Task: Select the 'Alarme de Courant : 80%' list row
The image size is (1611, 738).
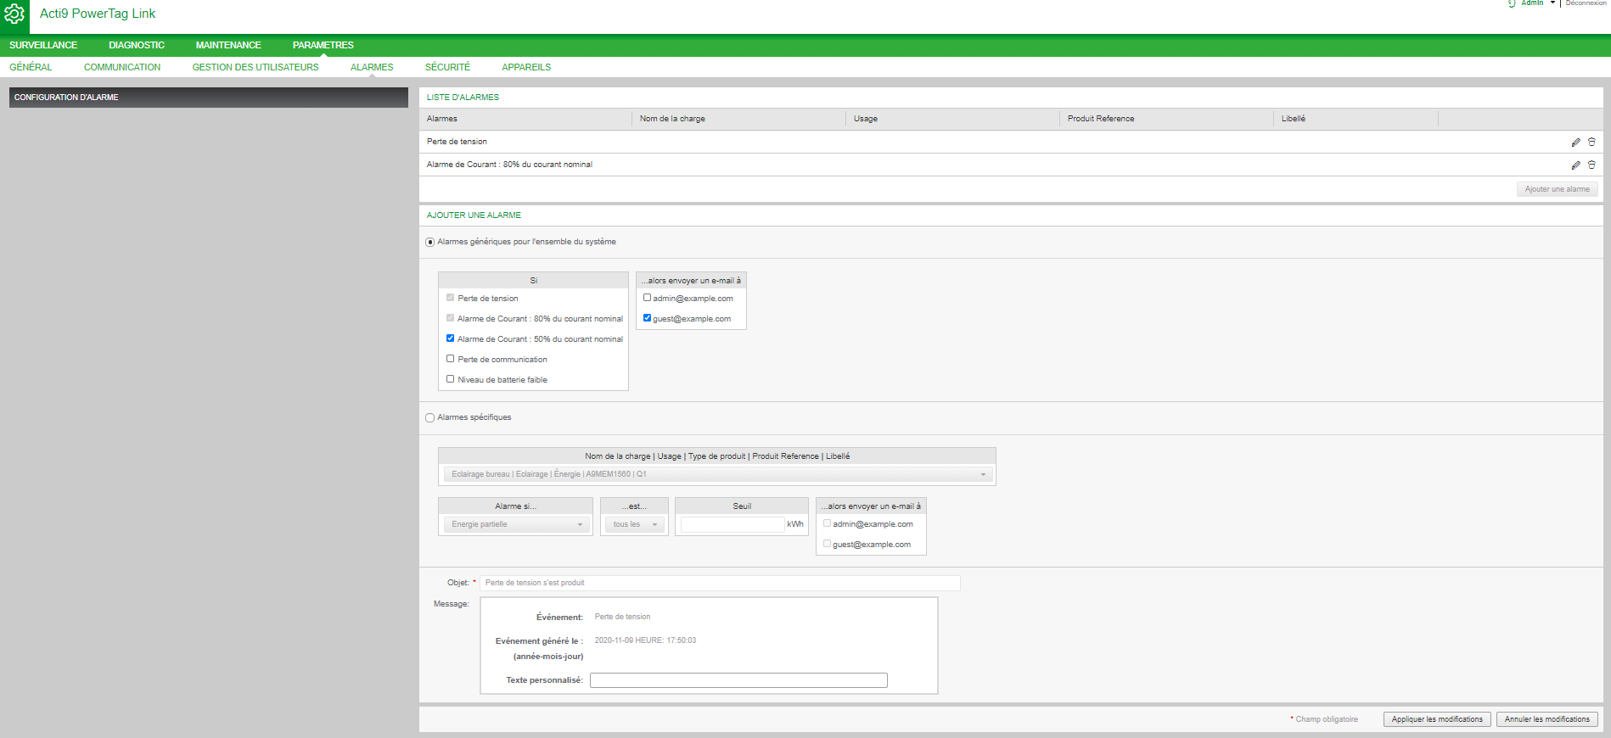Action: click(1011, 165)
